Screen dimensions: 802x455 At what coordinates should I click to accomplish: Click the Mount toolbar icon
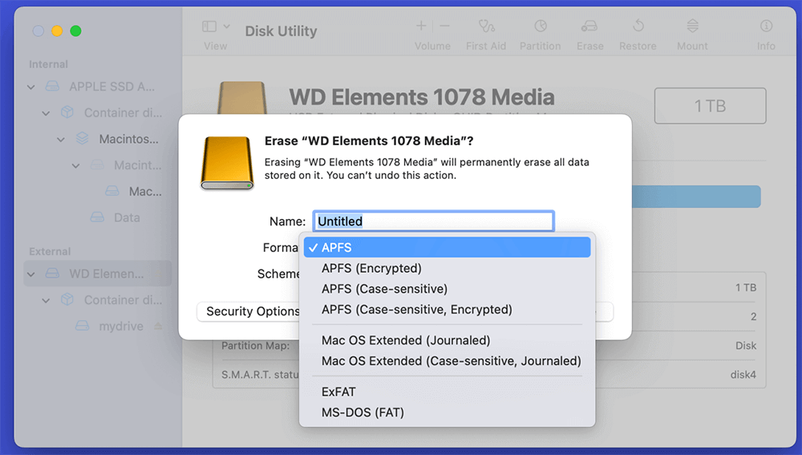tap(693, 26)
